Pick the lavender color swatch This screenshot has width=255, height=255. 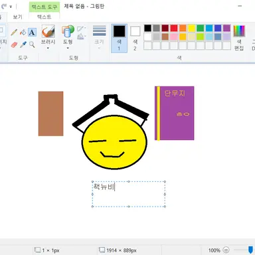pyautogui.click(x=226, y=37)
